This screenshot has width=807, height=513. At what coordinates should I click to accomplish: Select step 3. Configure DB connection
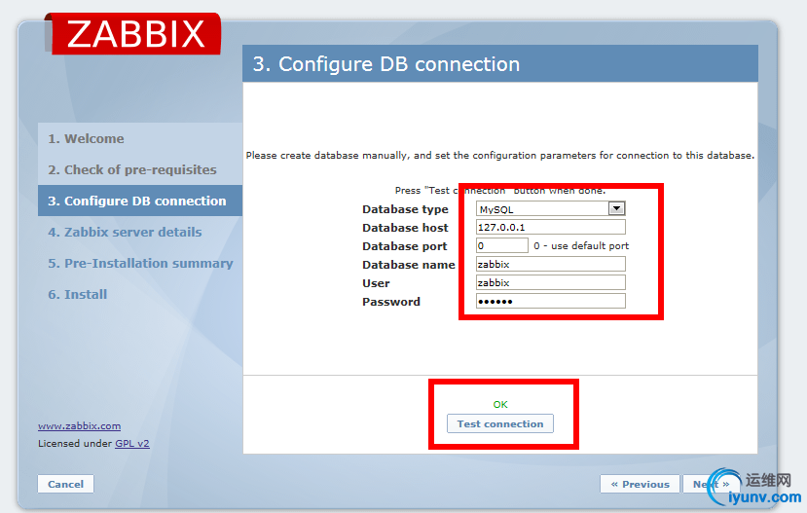tap(140, 201)
